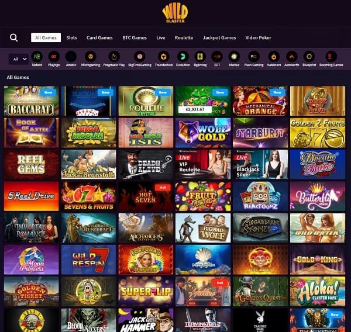Click the Wild Blaster logo

(175, 13)
